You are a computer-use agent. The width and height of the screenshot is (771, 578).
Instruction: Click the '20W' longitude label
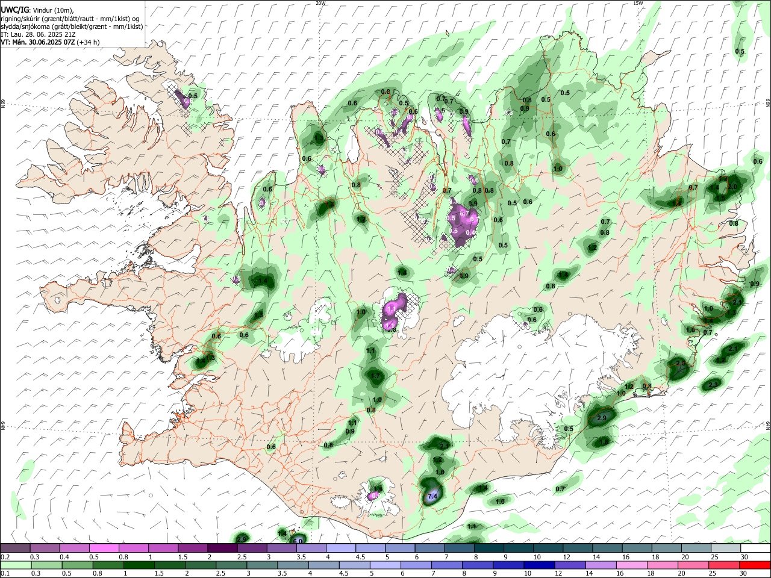click(x=321, y=3)
